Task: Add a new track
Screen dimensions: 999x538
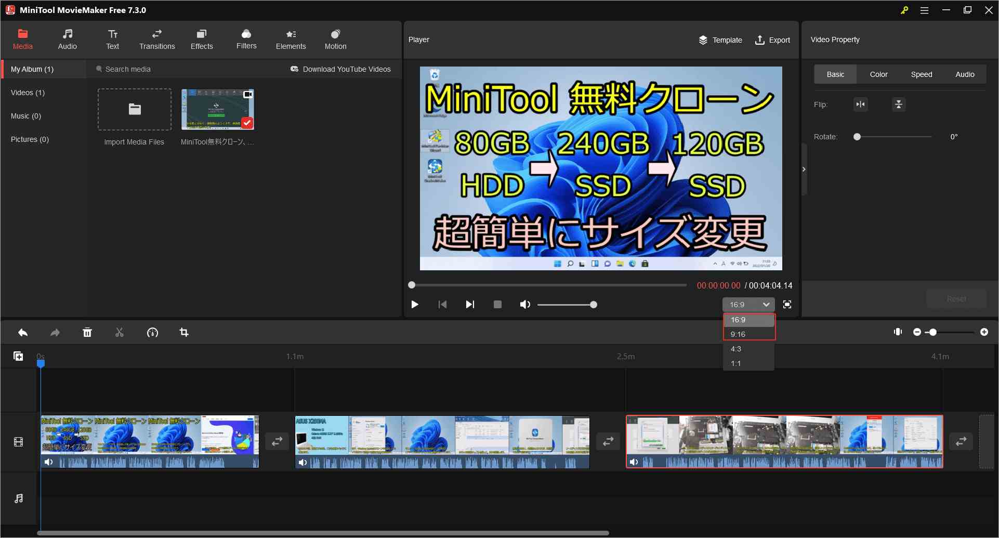Action: (x=18, y=356)
